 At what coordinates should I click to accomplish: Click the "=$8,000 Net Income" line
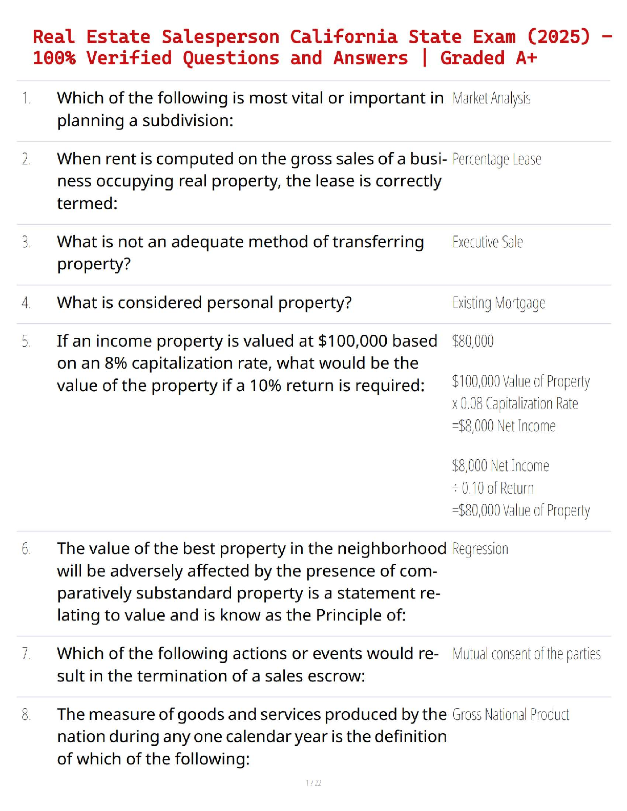[504, 426]
